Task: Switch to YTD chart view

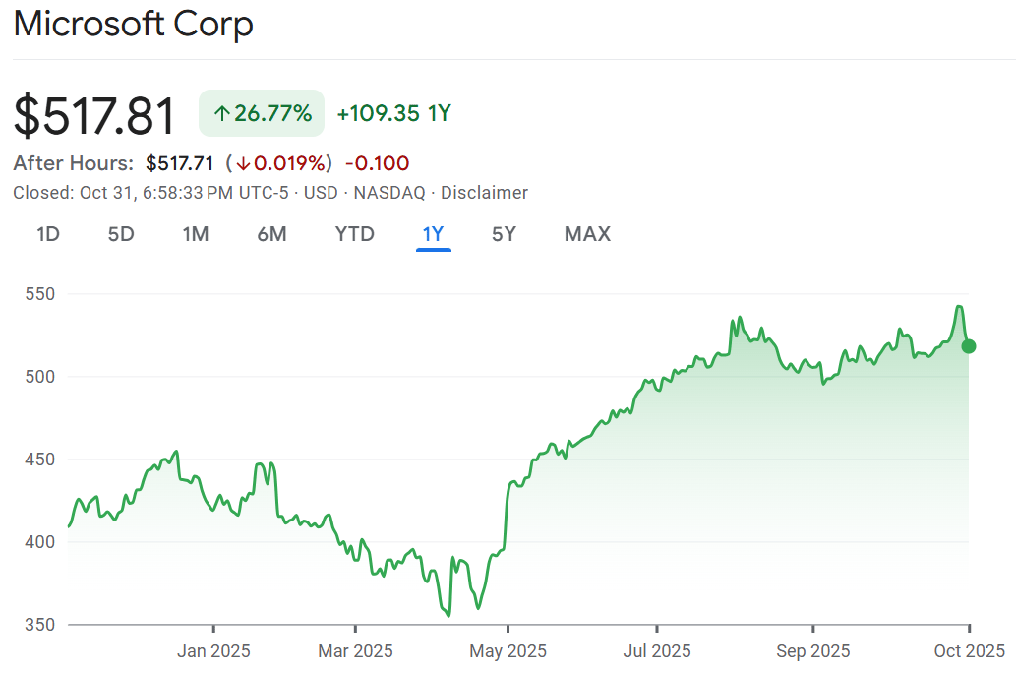Action: click(x=354, y=234)
